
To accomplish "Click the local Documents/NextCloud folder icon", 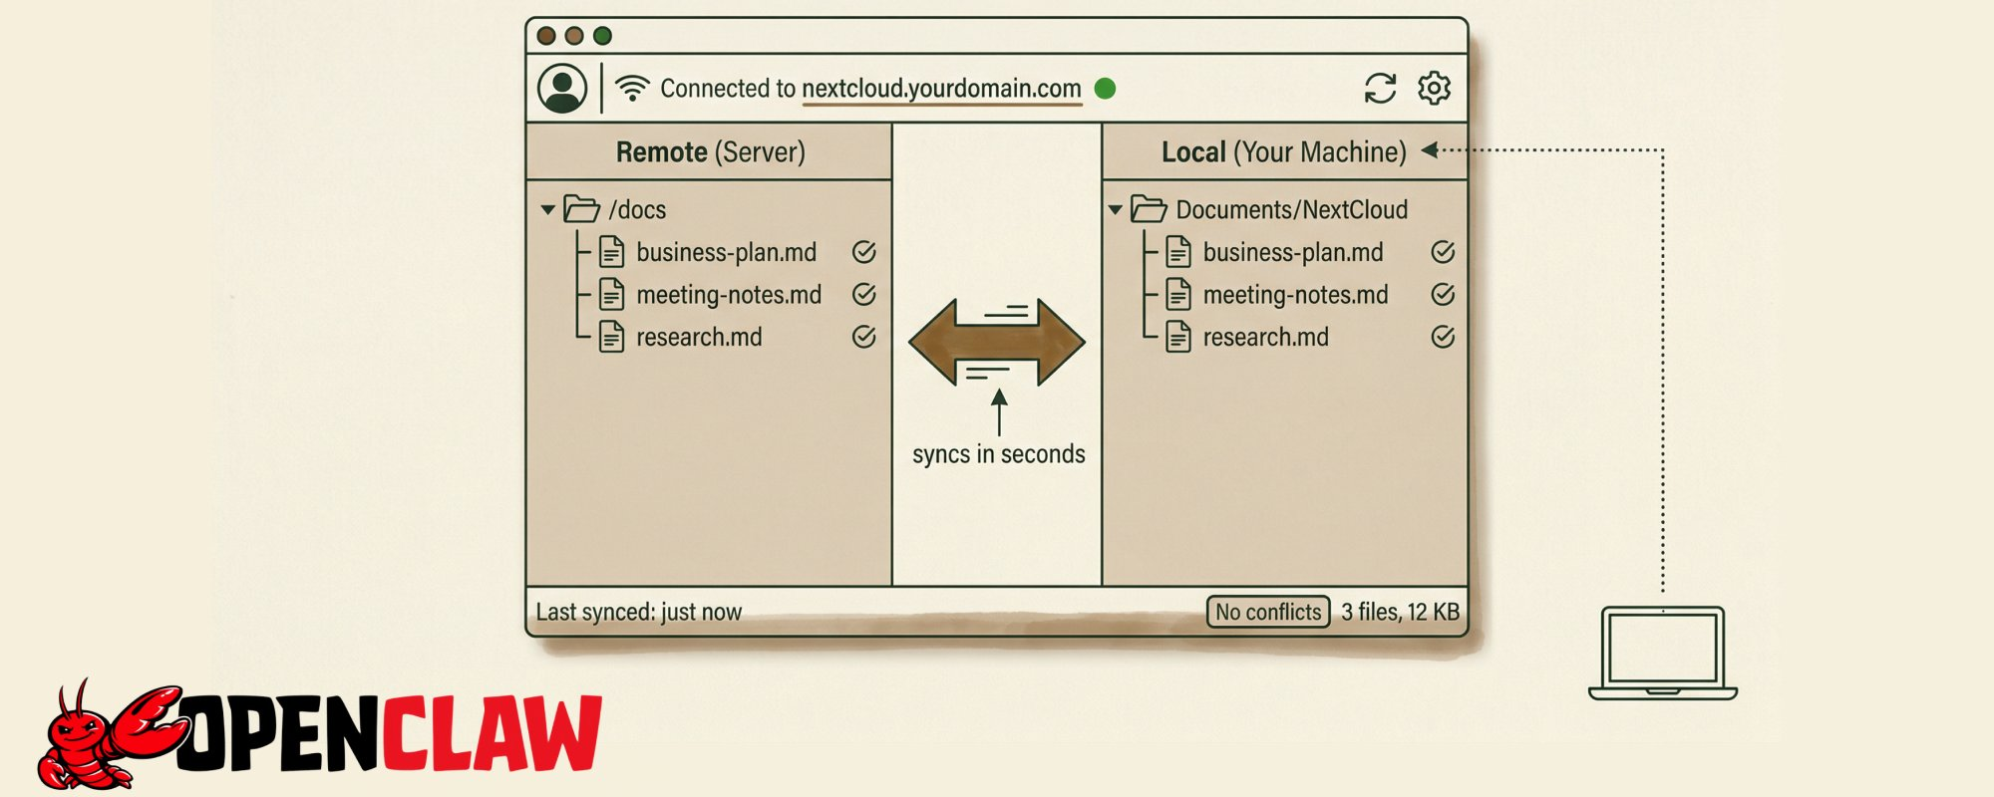I will click(x=1149, y=209).
